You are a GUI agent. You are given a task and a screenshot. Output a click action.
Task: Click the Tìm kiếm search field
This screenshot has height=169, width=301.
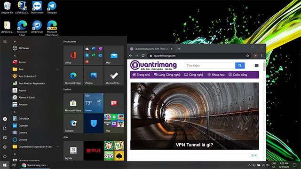coord(210,66)
